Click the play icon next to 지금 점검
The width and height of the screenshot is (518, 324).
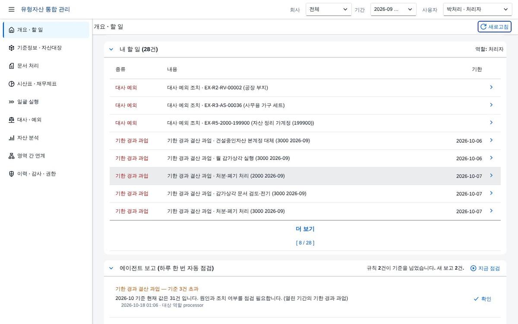pyautogui.click(x=473, y=268)
